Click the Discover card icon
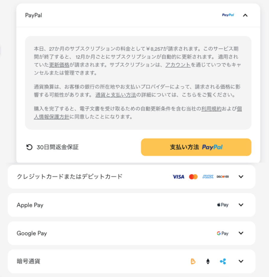The height and width of the screenshot is (277, 269). (223, 177)
